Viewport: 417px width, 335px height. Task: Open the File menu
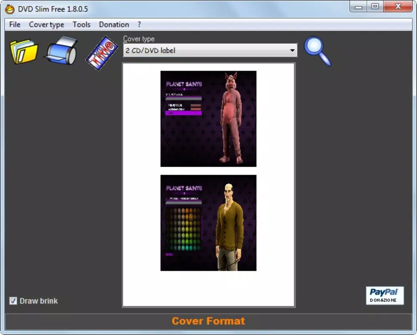click(x=15, y=25)
